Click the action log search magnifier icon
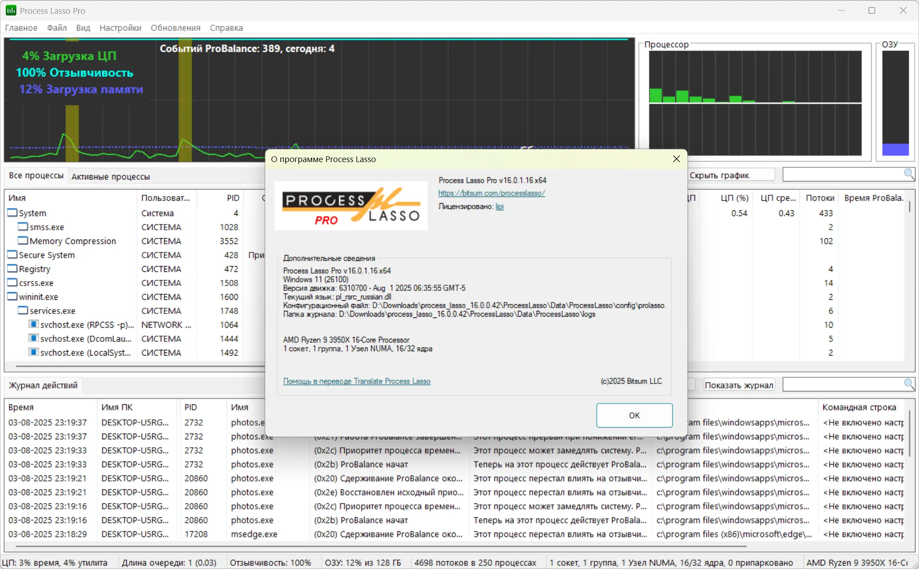 click(908, 384)
